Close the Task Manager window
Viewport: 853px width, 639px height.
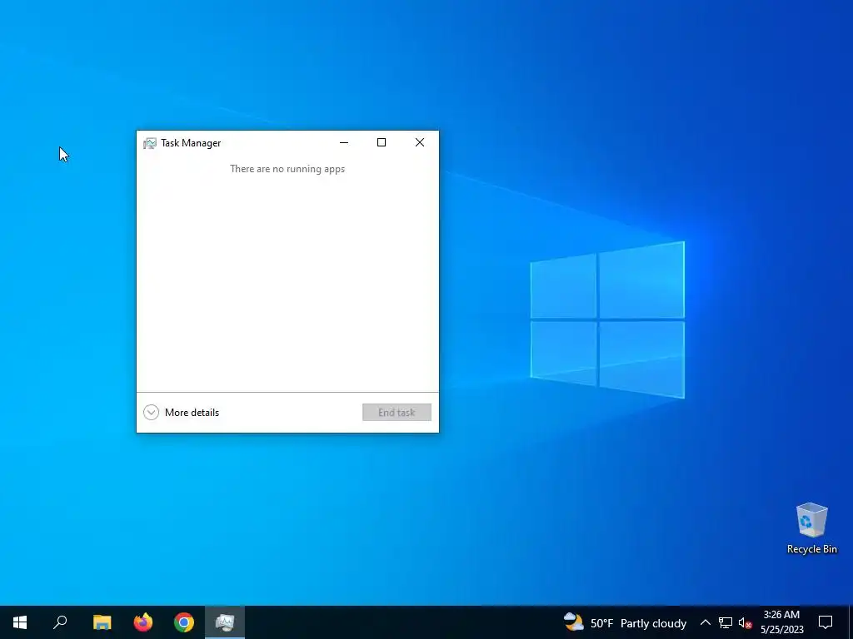[420, 142]
